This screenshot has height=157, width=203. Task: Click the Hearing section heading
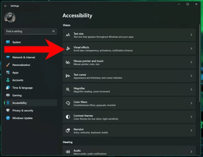67,142
